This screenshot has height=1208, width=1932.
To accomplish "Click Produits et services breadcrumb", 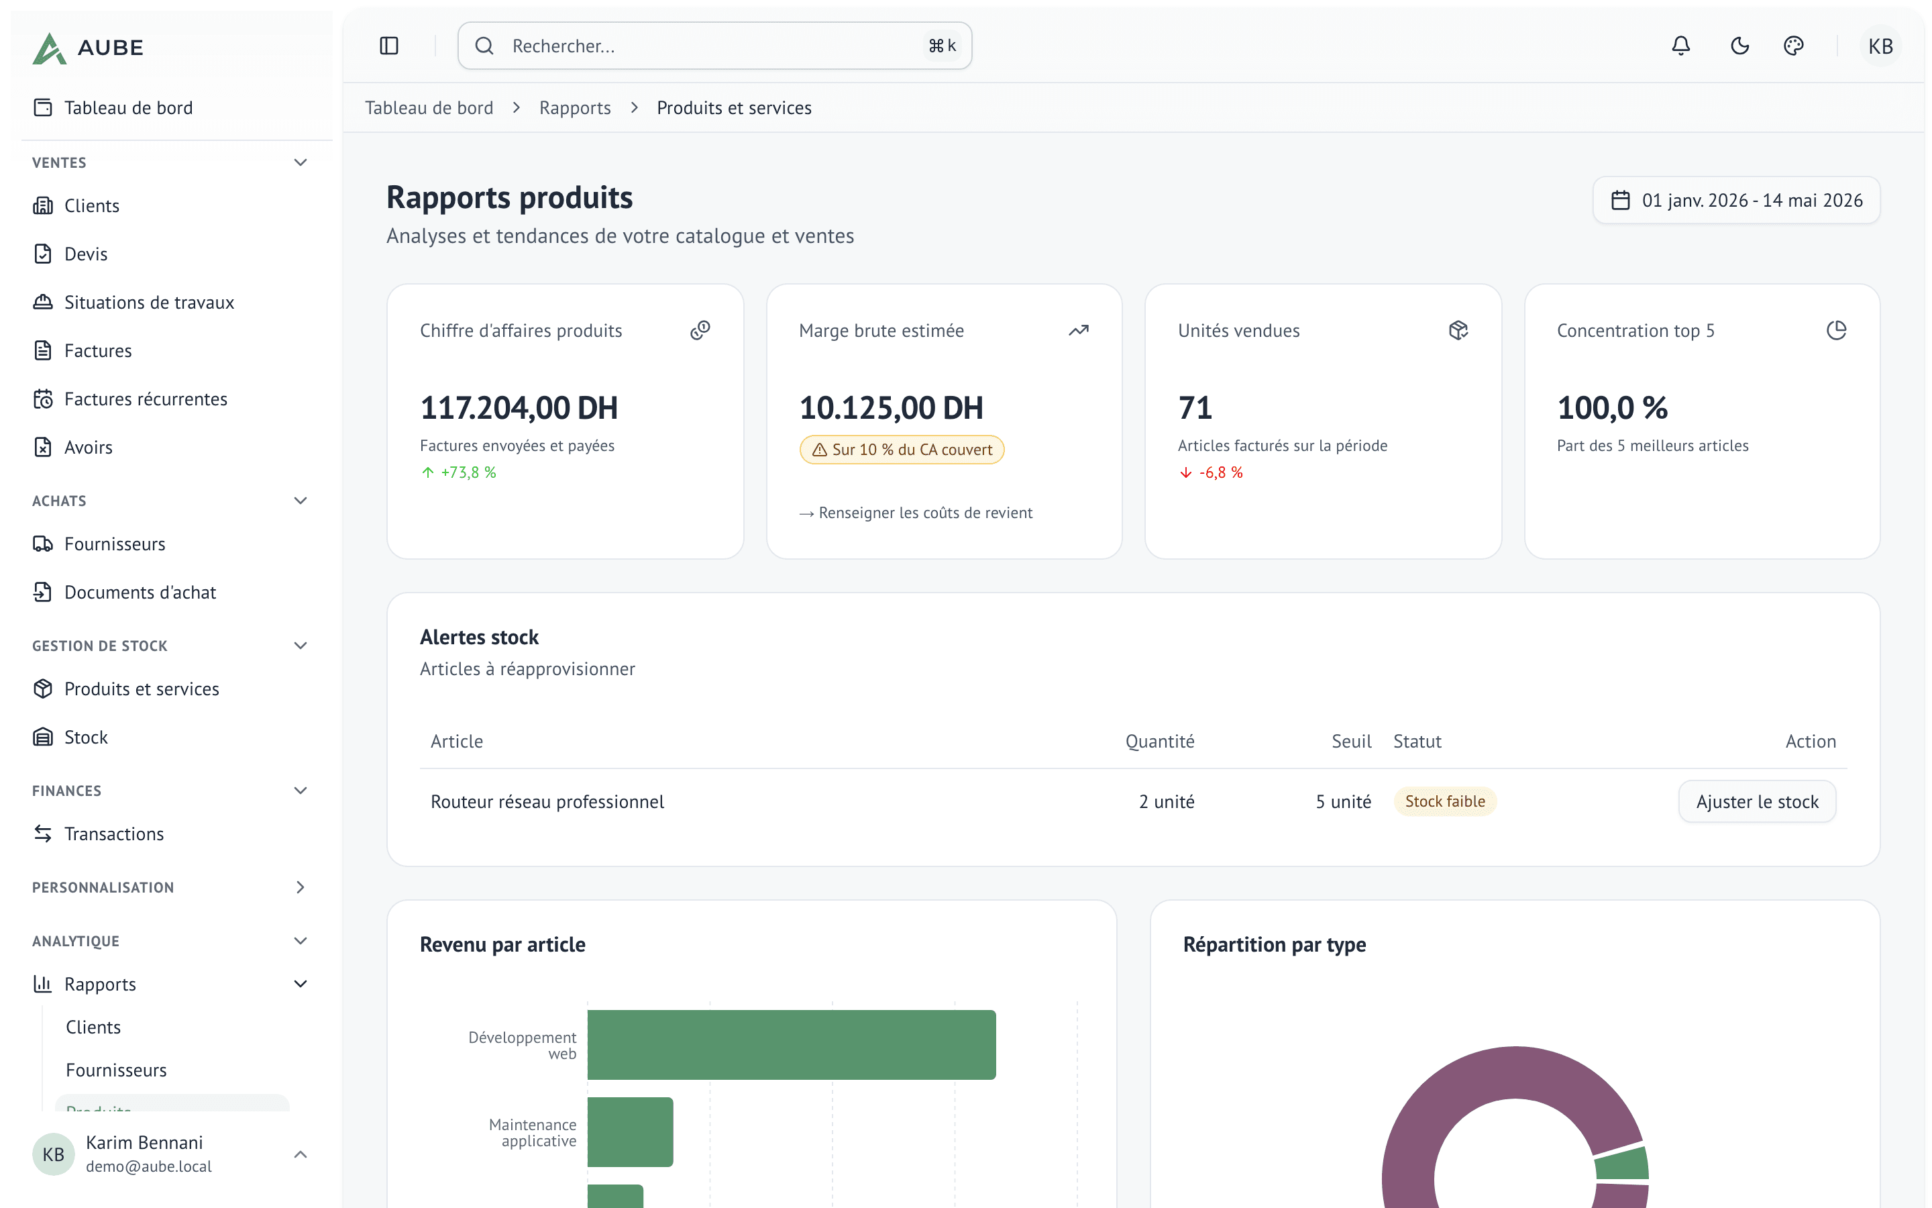I will 734,108.
